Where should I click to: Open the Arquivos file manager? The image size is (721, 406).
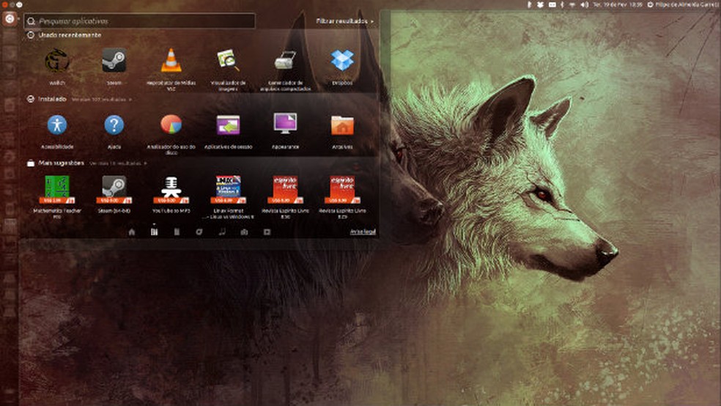(x=341, y=125)
